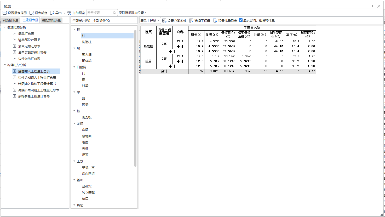Viewport: 385px width, 217px height.
Task: Click the document icon beside 清单定额汇总表
Action: [15, 46]
